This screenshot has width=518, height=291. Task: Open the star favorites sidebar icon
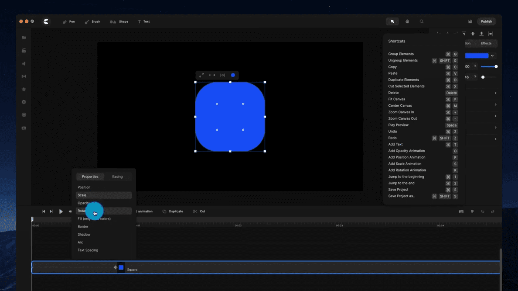pyautogui.click(x=24, y=89)
